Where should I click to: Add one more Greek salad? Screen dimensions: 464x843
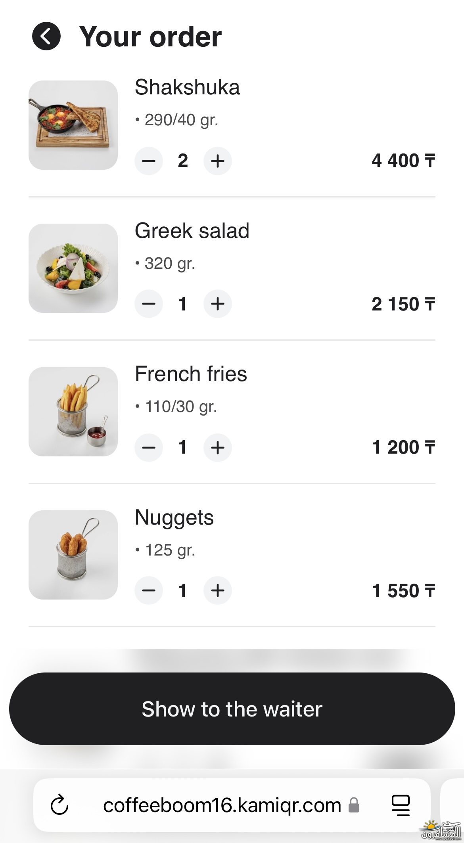pyautogui.click(x=218, y=304)
